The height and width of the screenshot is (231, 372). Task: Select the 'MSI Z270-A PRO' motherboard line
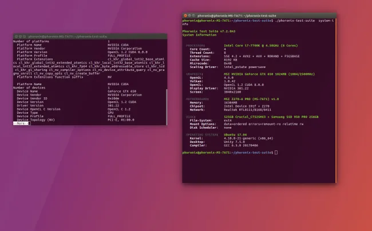(x=251, y=99)
